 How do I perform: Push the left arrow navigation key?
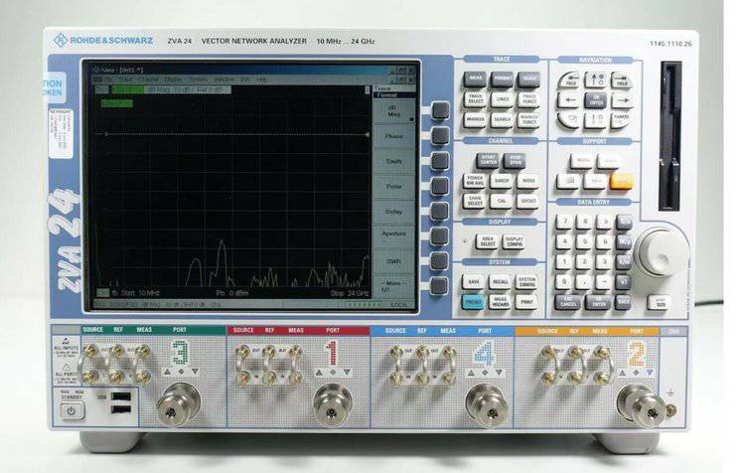569,99
